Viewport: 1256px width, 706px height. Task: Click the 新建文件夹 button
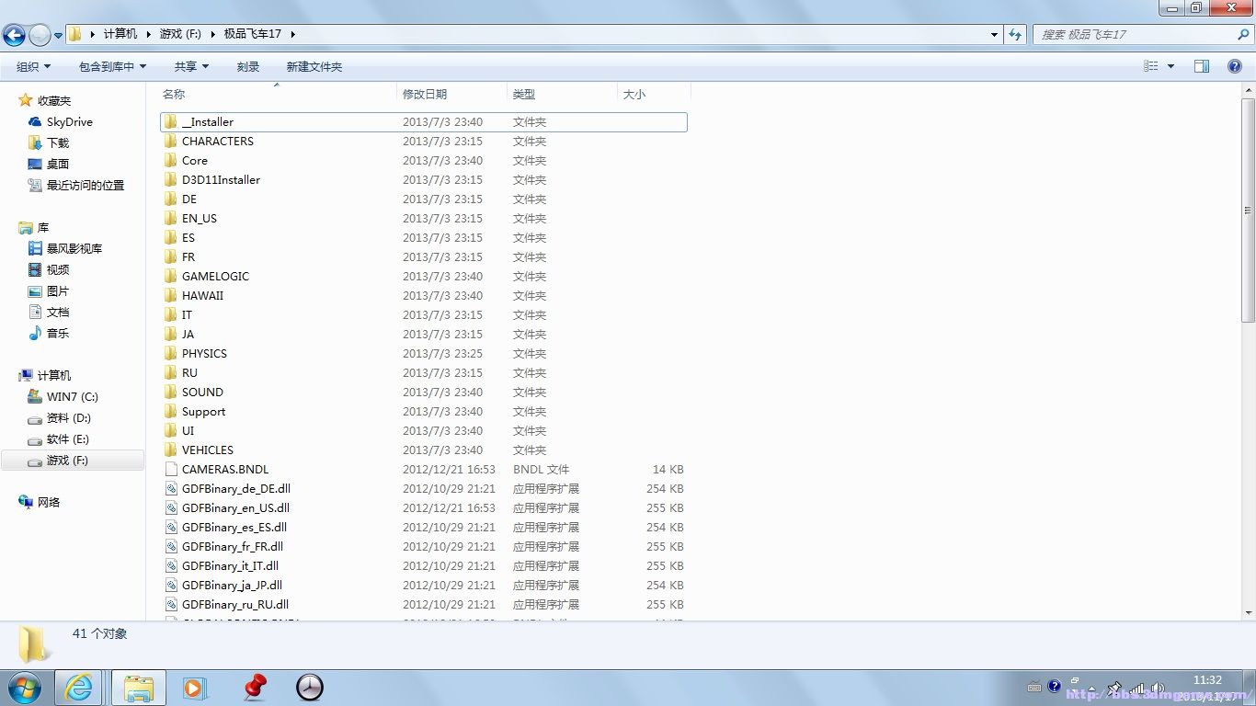tap(314, 65)
